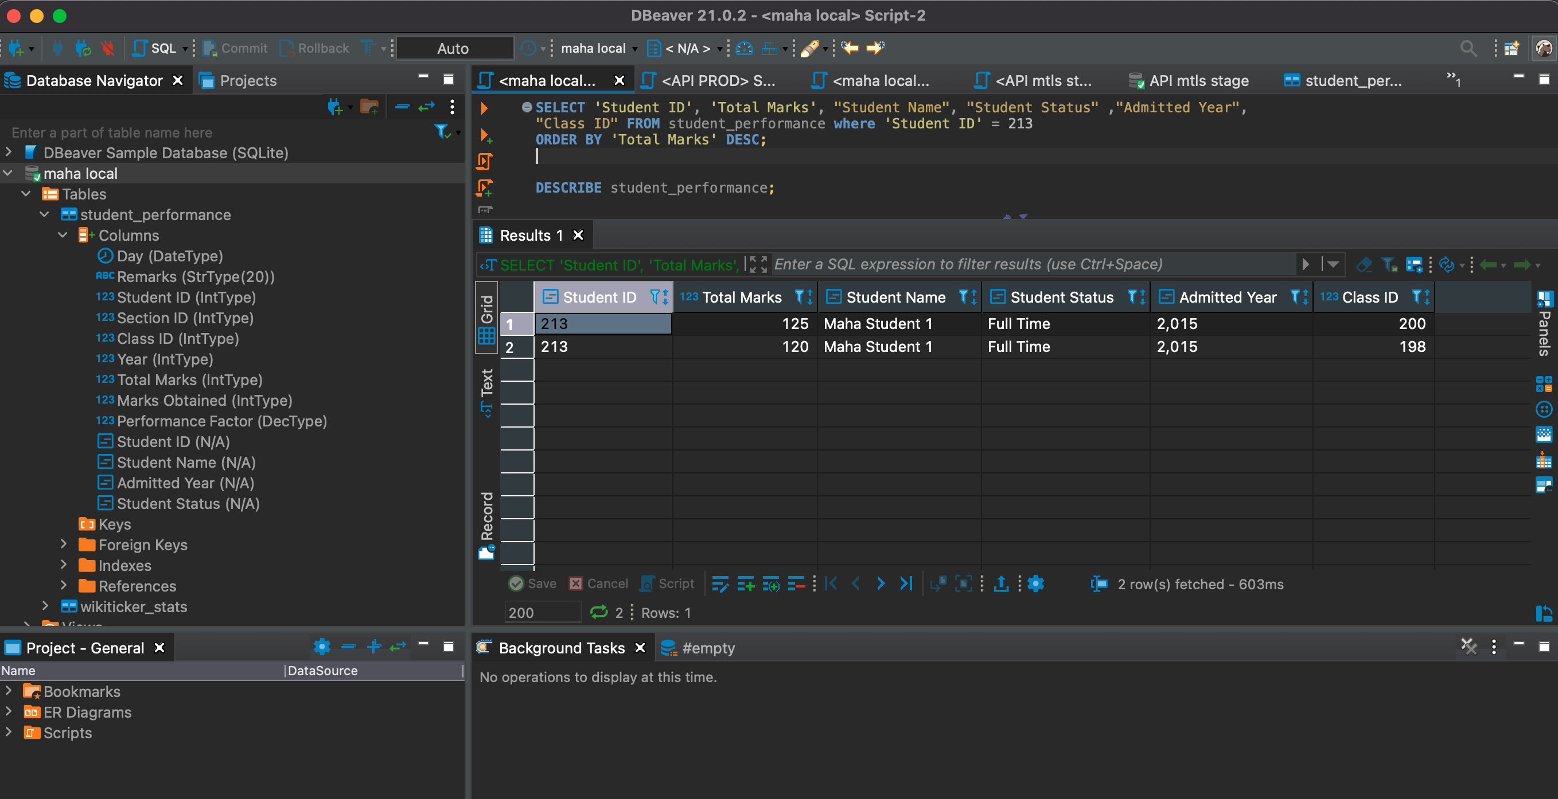Click the add row icon in results toolbar

[746, 583]
